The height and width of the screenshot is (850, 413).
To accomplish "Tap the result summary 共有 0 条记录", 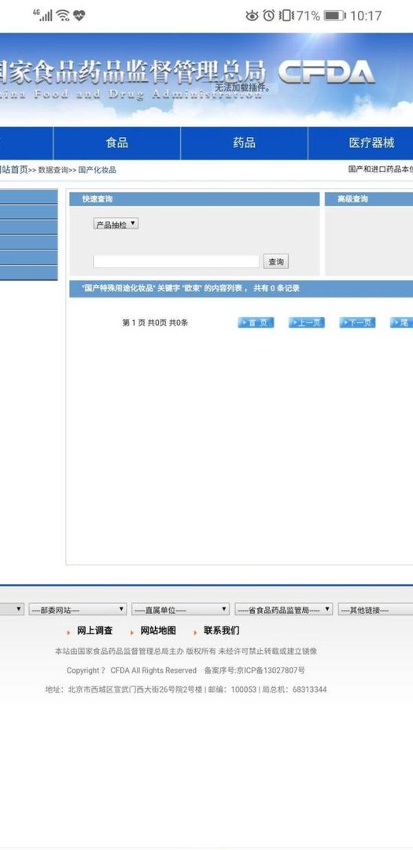I will point(276,288).
